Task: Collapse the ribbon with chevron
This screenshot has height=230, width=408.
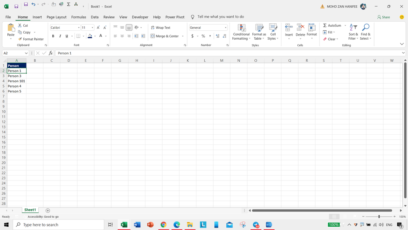Action: click(x=402, y=44)
